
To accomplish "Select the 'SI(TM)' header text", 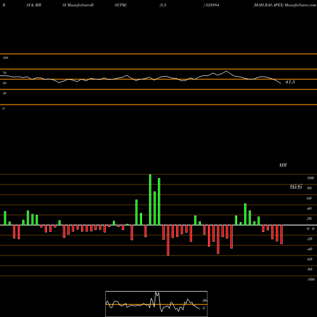I will [x=120, y=5].
